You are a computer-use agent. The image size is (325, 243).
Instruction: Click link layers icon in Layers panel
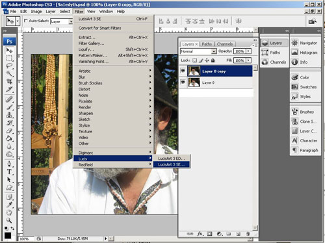tap(190, 234)
